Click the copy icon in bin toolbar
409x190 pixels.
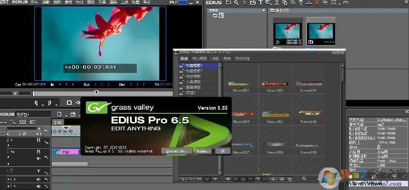point(285,3)
